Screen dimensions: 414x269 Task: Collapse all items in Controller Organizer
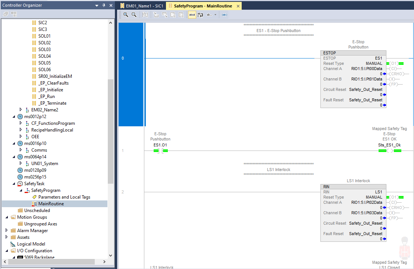coord(6,14)
